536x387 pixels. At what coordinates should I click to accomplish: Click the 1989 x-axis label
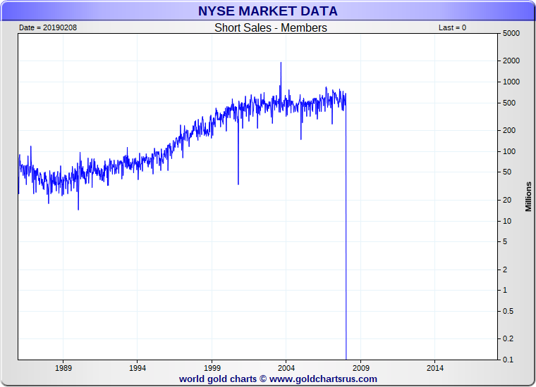click(63, 368)
